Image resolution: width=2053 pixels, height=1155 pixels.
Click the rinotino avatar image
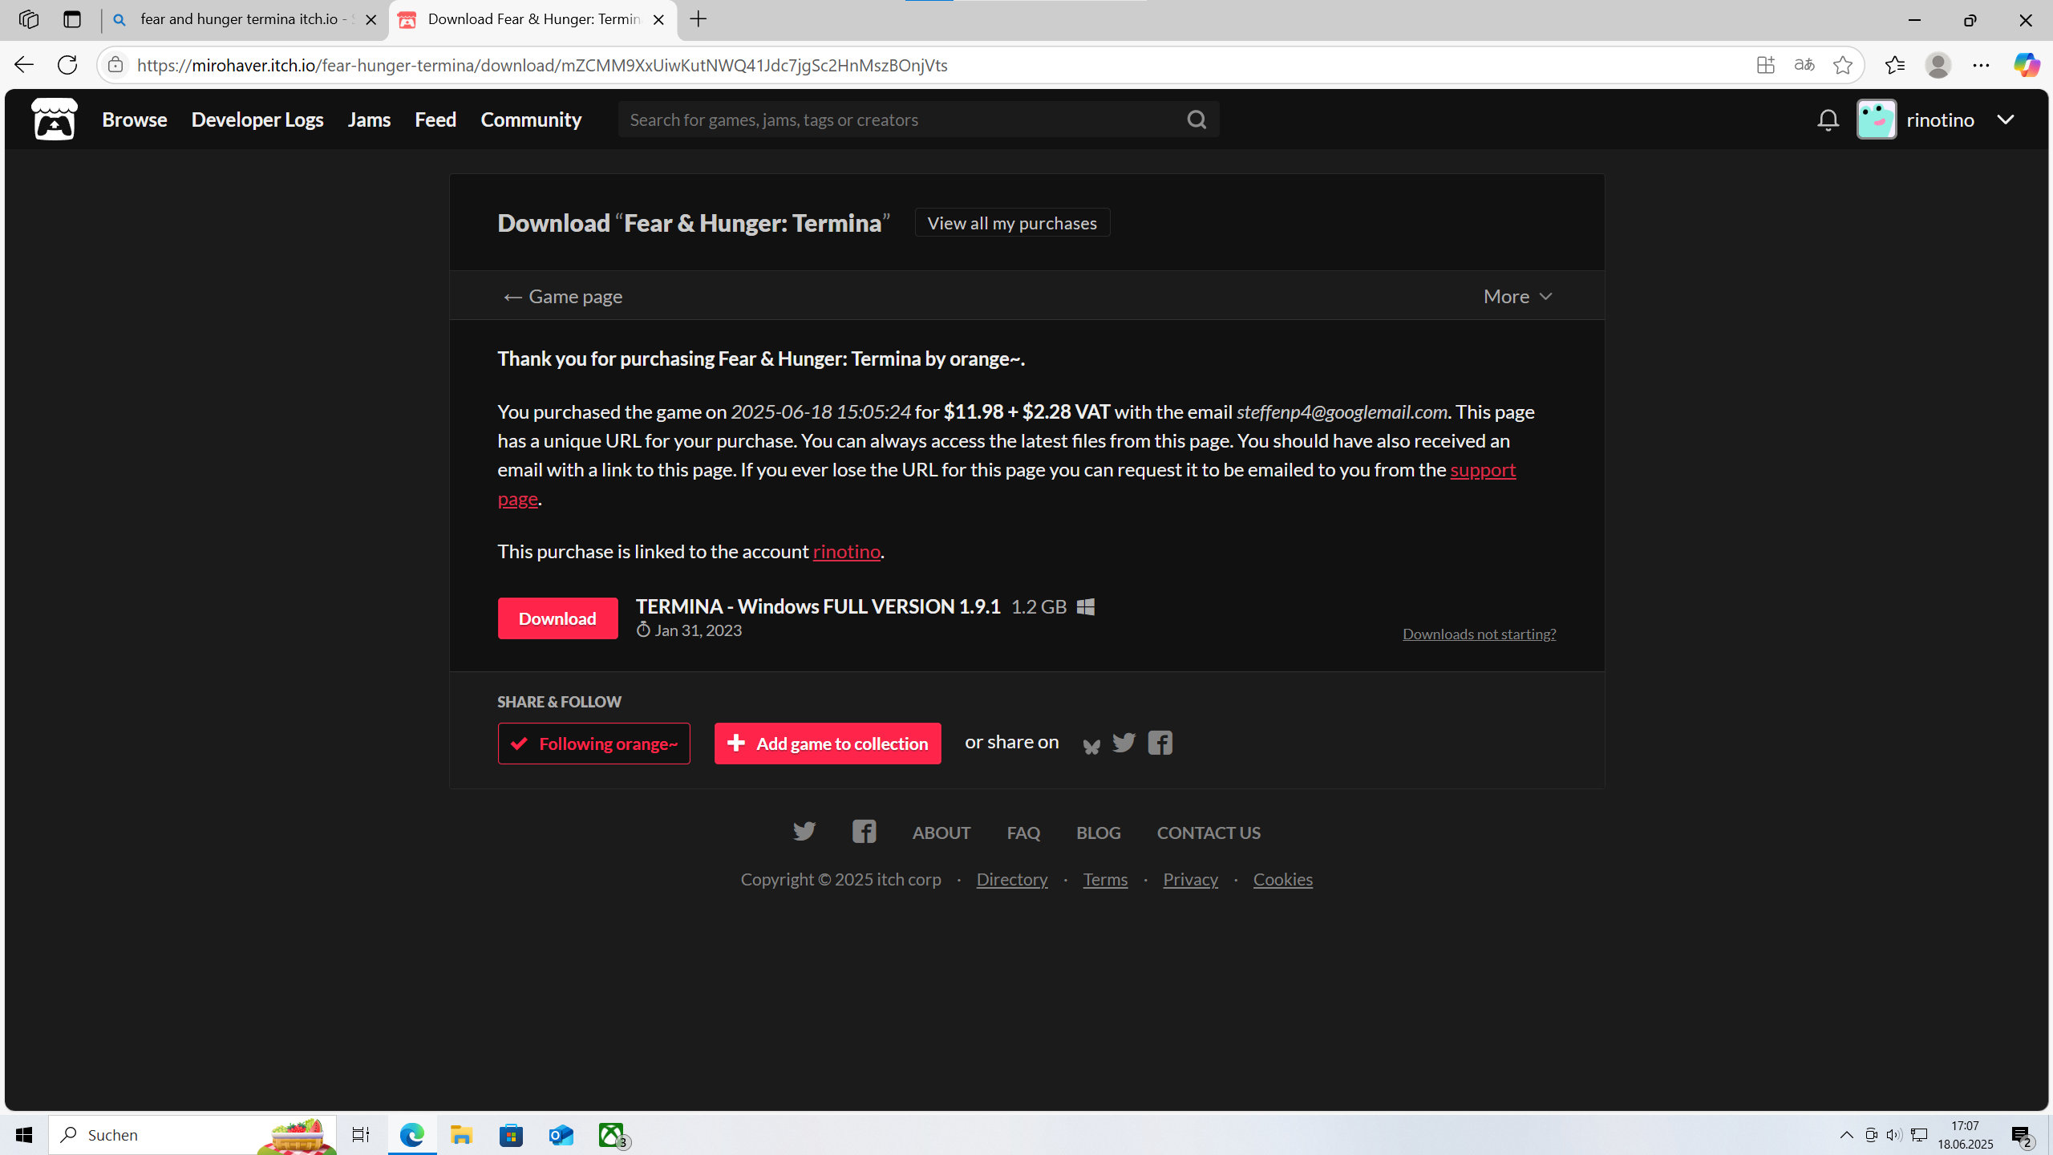pos(1877,120)
